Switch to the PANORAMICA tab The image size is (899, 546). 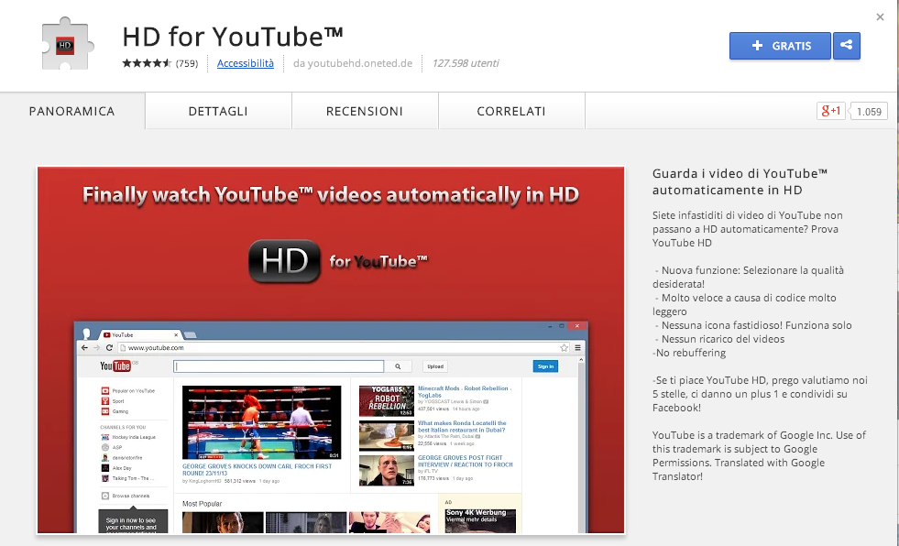[x=72, y=111]
